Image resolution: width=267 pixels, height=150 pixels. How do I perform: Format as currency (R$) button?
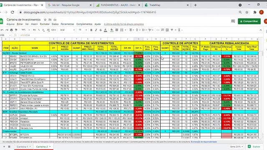[x=34, y=30]
